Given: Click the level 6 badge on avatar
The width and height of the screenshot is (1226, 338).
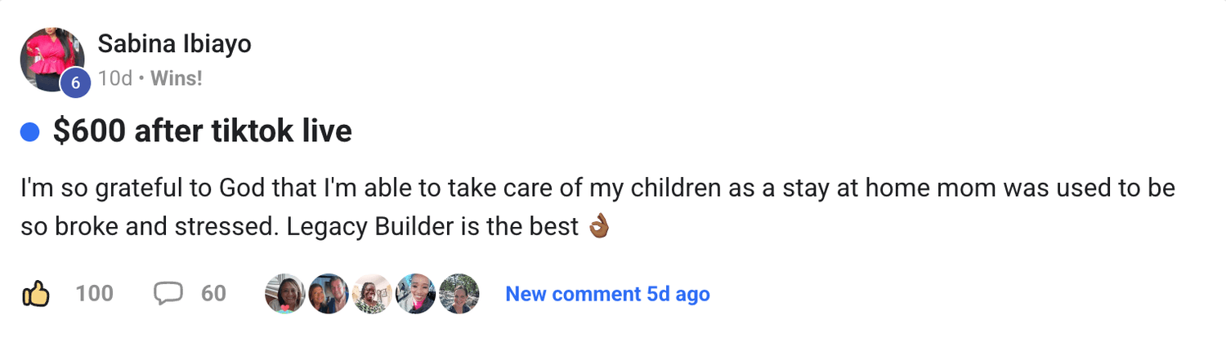Looking at the screenshot, I should point(75,82).
